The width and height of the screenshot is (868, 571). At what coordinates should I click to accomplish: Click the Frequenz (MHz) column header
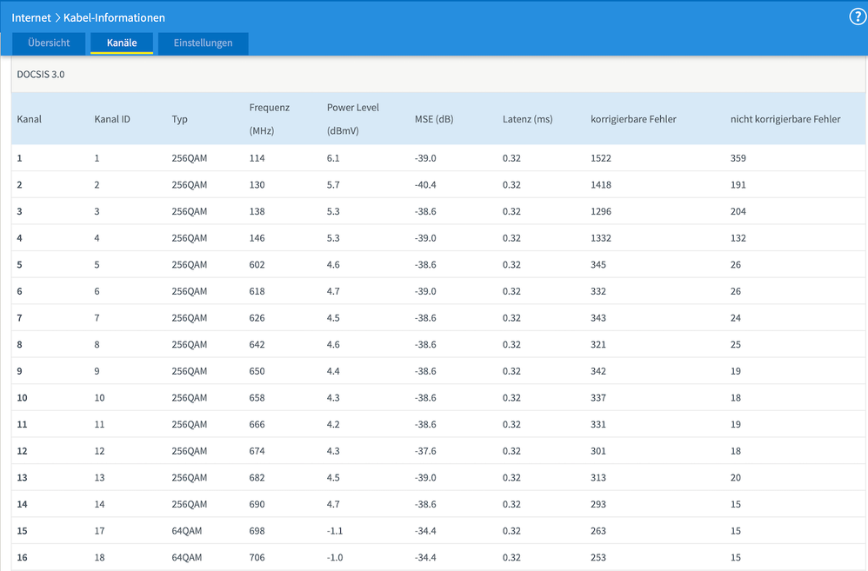pos(269,119)
